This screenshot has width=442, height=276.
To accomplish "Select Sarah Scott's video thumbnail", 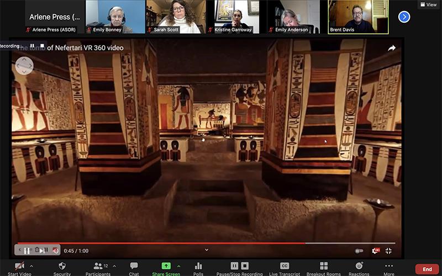I will (176, 17).
